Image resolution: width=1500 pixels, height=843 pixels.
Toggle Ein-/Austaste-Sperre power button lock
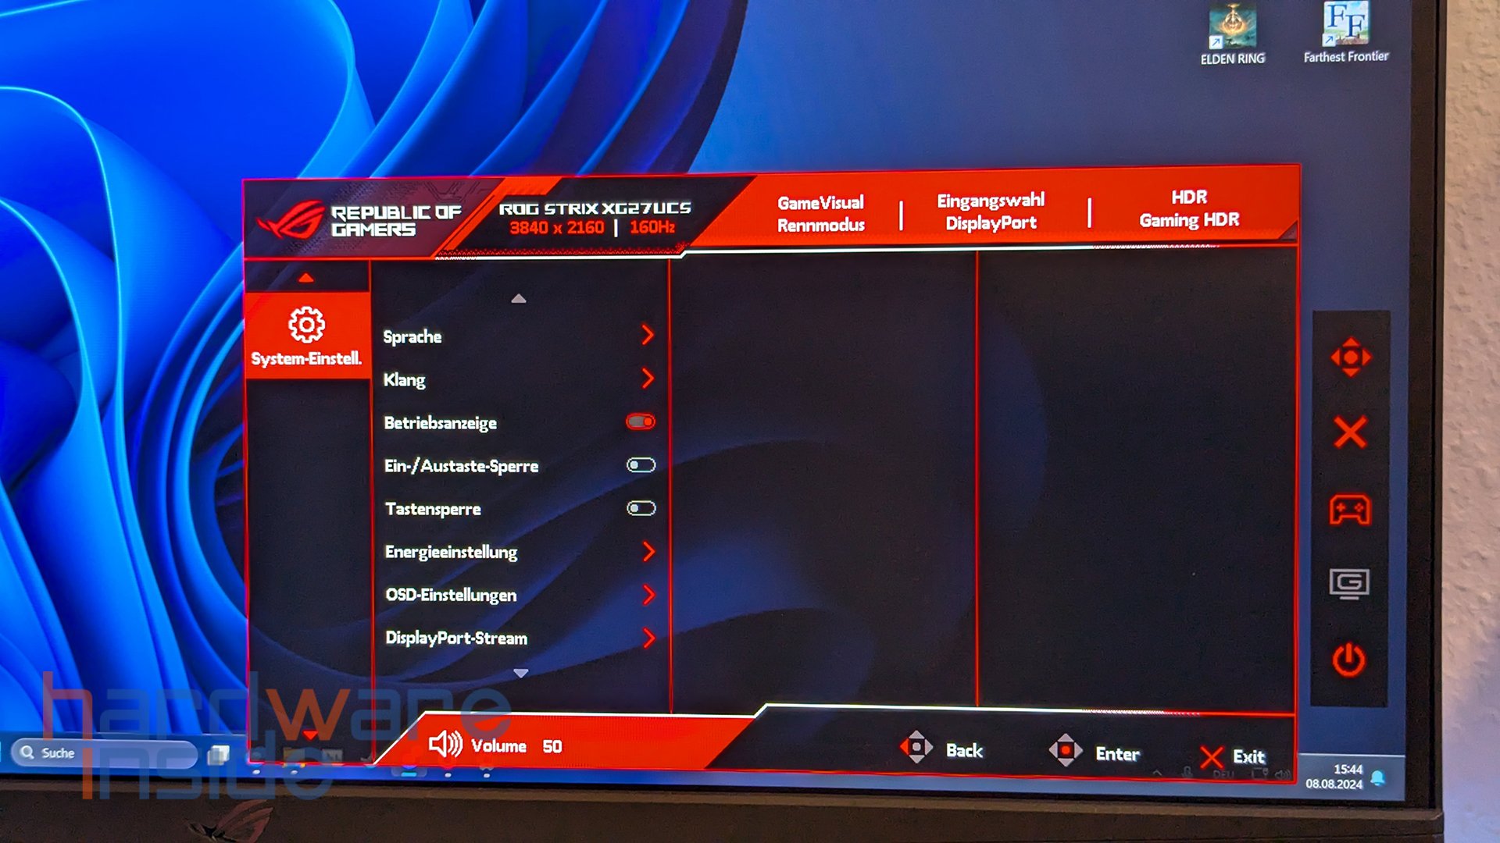[641, 465]
